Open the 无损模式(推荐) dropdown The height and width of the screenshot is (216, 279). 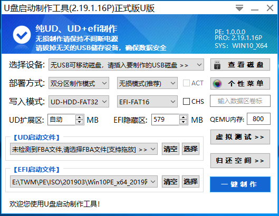pyautogui.click(x=147, y=83)
